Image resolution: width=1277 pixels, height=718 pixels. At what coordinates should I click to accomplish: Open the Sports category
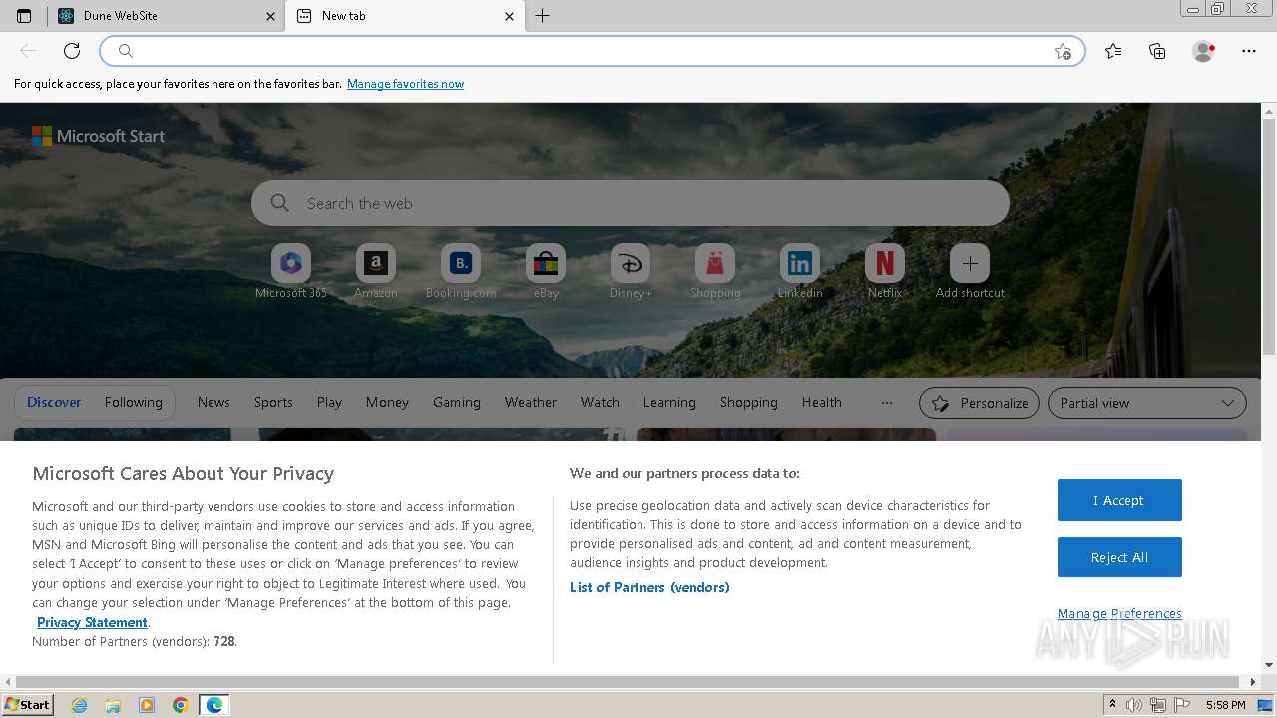[x=273, y=403]
